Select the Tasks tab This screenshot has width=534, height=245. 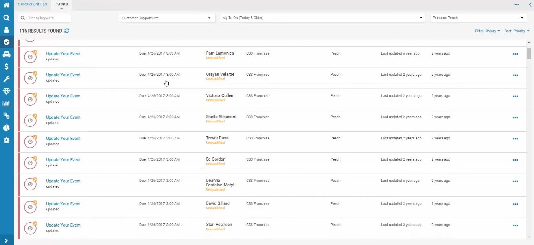62,5
